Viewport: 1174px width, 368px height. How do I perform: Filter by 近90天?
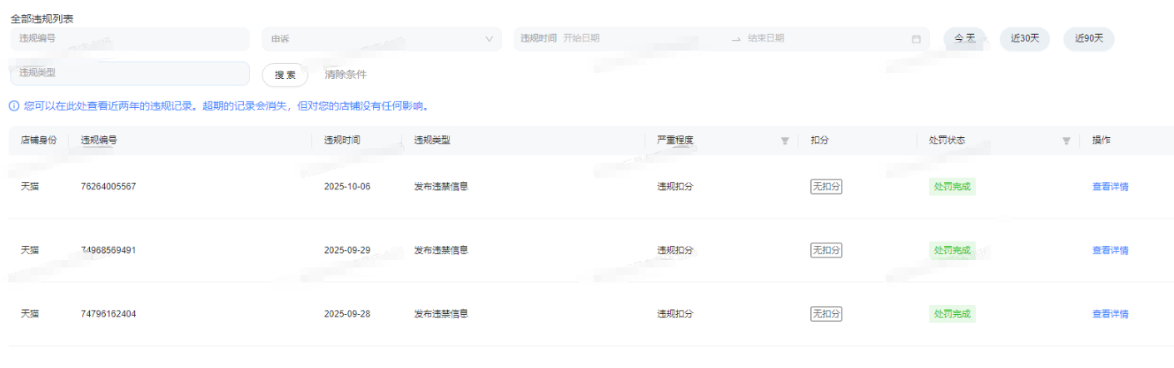click(1089, 39)
